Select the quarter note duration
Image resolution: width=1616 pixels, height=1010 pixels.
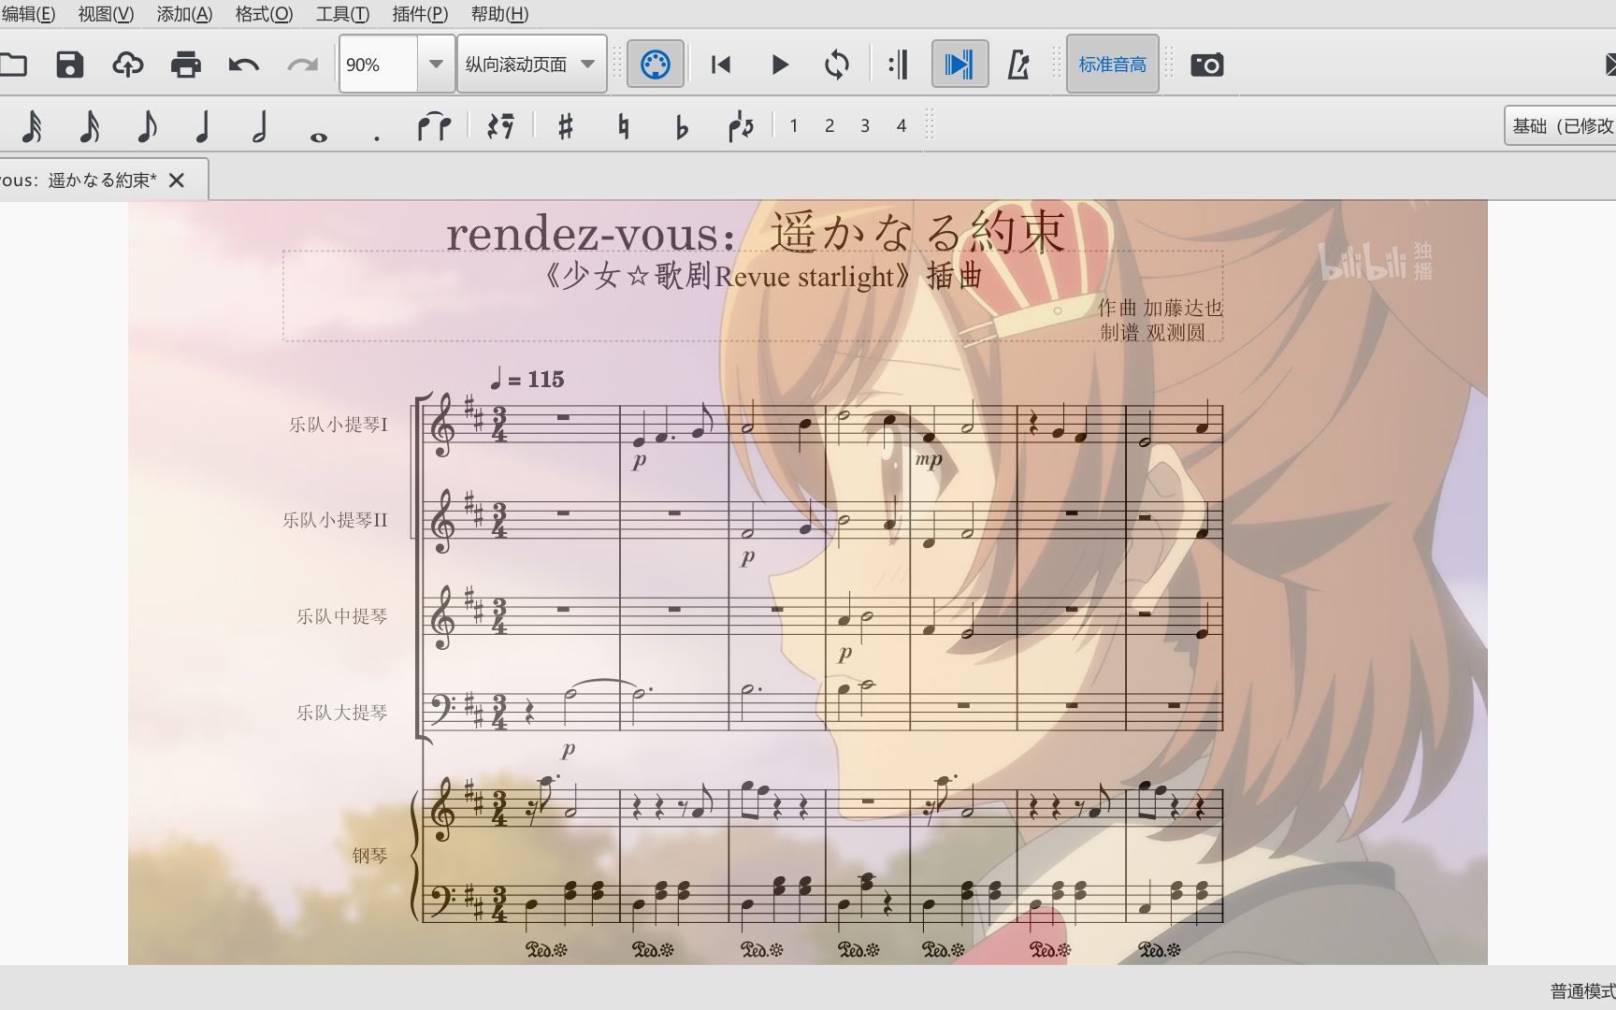[203, 126]
